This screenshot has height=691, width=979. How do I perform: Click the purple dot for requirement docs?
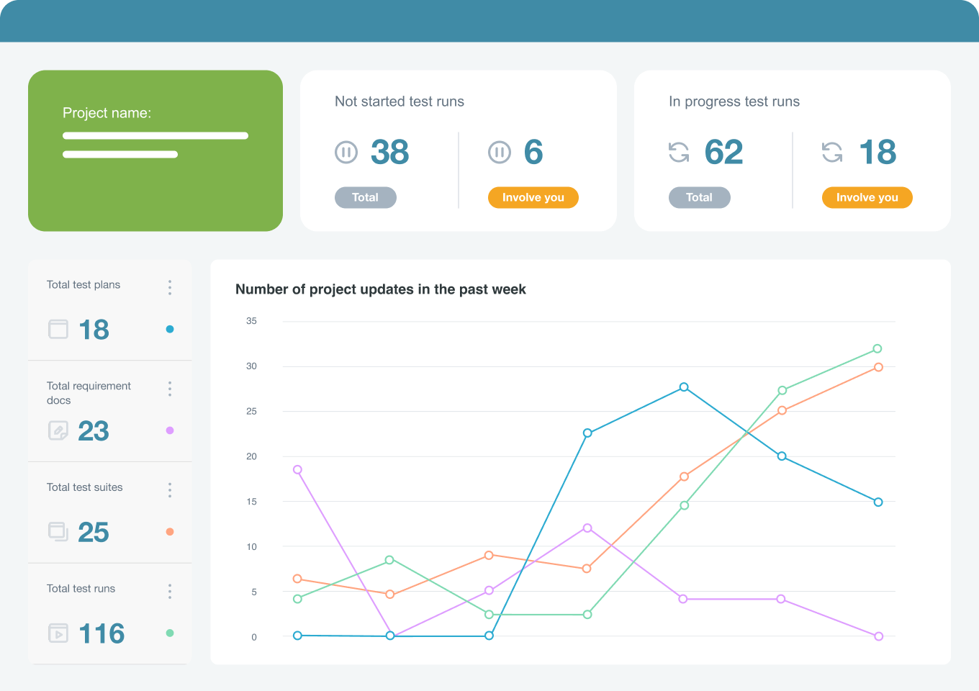click(170, 430)
